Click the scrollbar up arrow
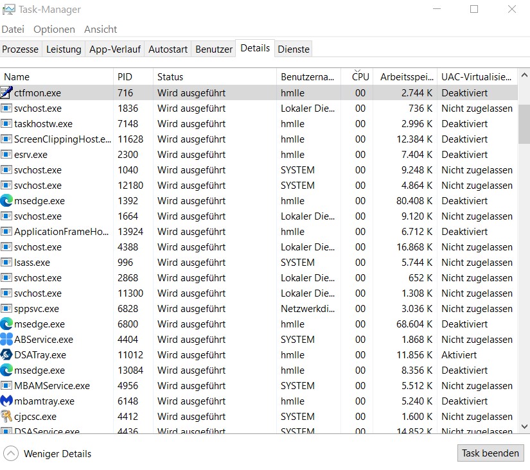This screenshot has height=470, width=530. (524, 75)
